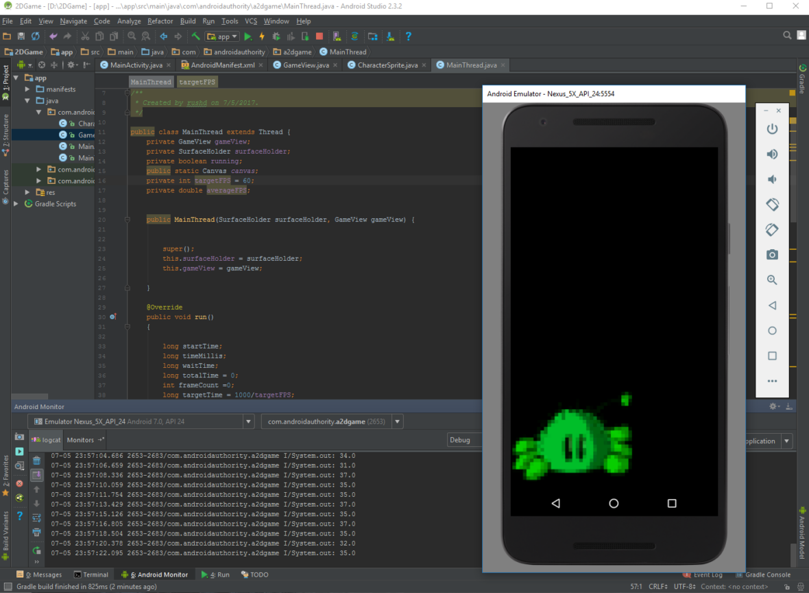Sync project with Gradle files icon
809x593 pixels.
pos(355,36)
